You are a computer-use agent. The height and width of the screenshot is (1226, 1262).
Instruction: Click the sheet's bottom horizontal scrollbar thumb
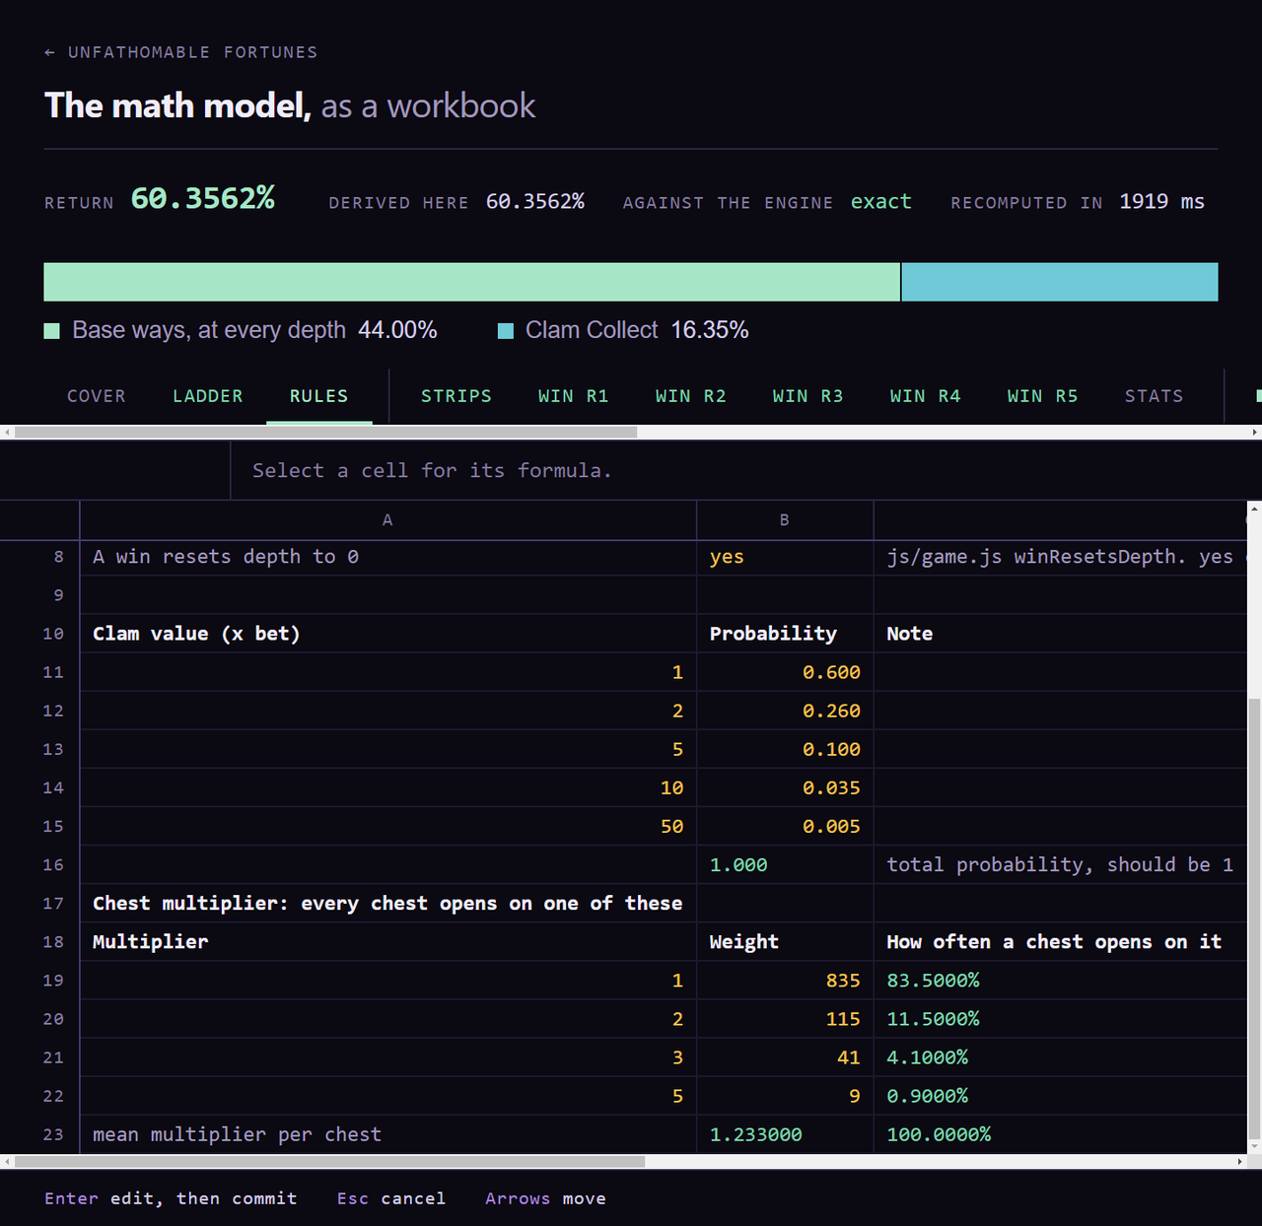point(330,1161)
